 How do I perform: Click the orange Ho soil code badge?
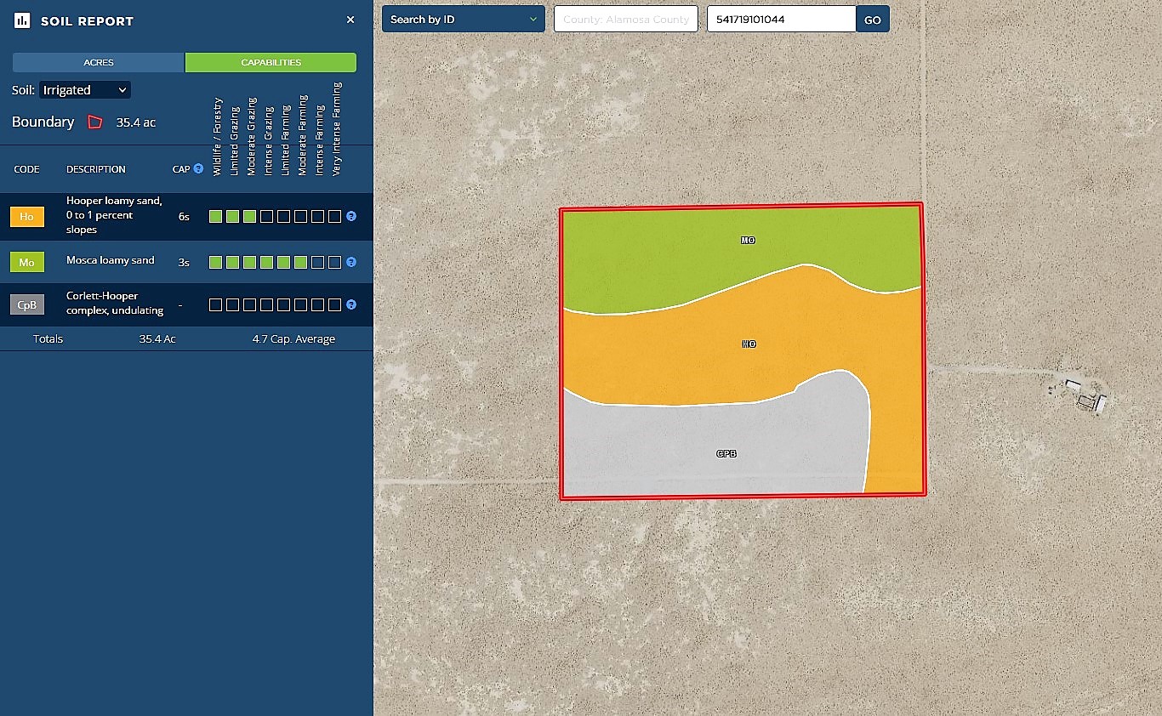pyautogui.click(x=27, y=217)
